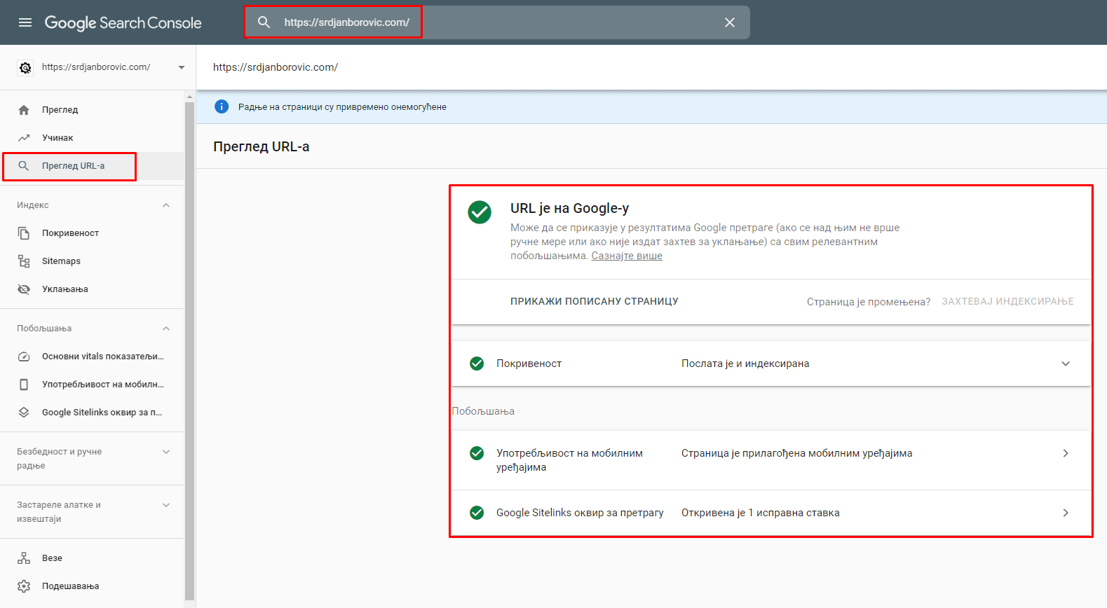This screenshot has width=1107, height=608.
Task: Open the hamburger main menu
Action: (25, 22)
